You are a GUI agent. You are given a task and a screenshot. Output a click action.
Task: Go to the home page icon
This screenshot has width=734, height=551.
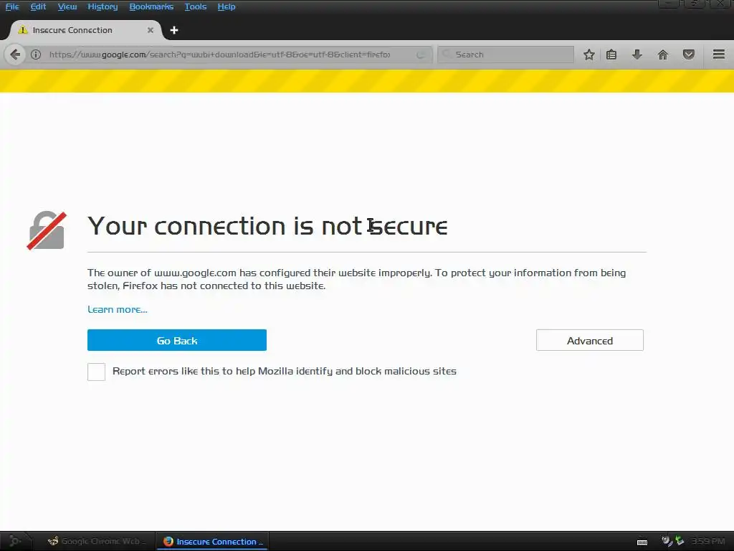pos(662,55)
